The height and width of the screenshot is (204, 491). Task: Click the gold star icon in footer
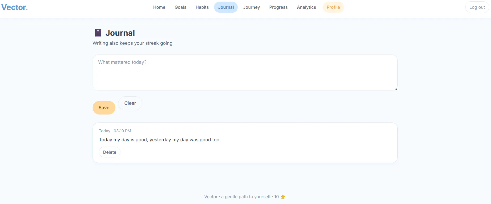coord(283,197)
